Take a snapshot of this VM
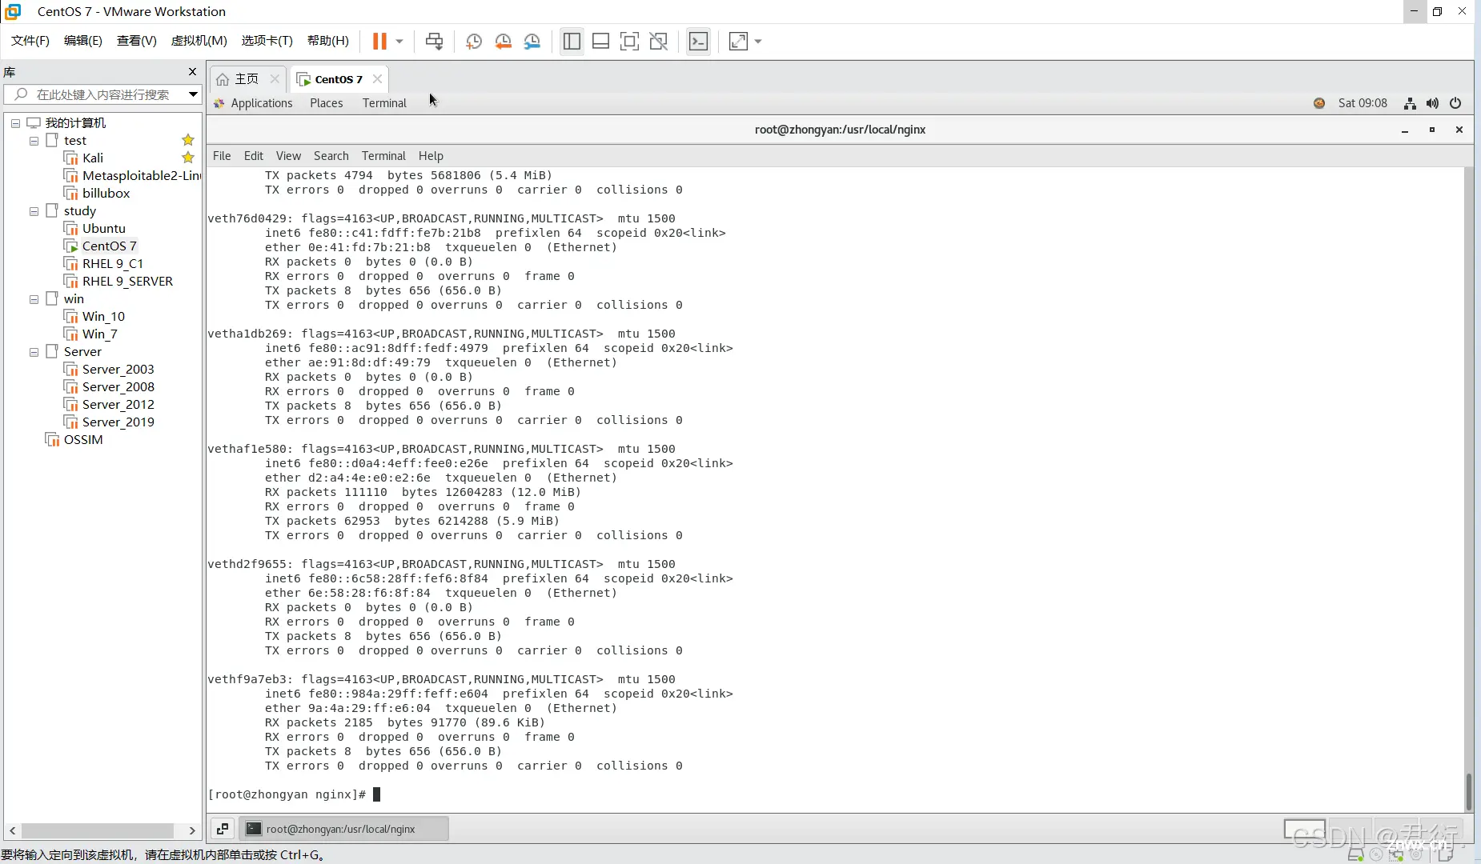This screenshot has width=1481, height=864. click(x=474, y=41)
